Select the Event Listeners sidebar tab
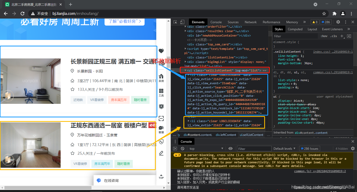The height and width of the screenshot is (192, 357). click(x=332, y=29)
